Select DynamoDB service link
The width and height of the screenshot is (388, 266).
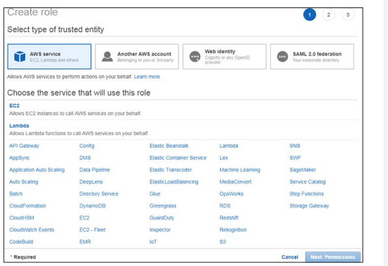(x=92, y=206)
